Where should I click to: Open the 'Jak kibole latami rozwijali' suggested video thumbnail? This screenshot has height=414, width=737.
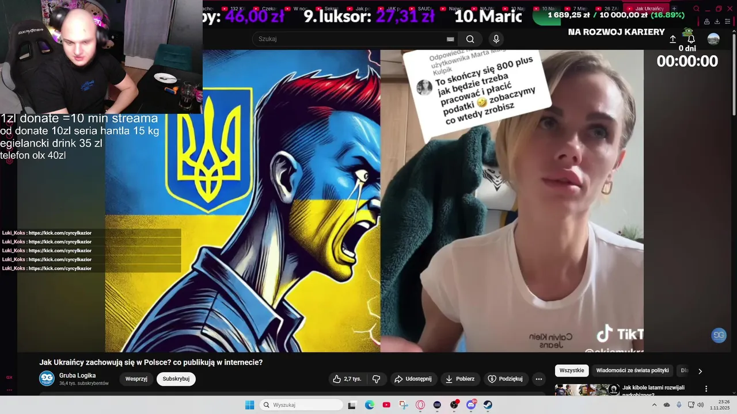click(x=587, y=390)
